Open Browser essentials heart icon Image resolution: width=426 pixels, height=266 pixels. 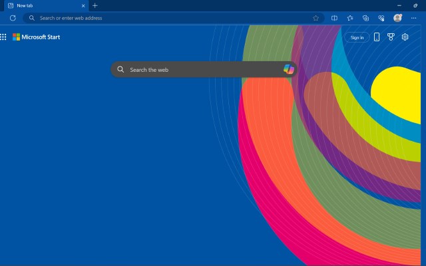[381, 18]
